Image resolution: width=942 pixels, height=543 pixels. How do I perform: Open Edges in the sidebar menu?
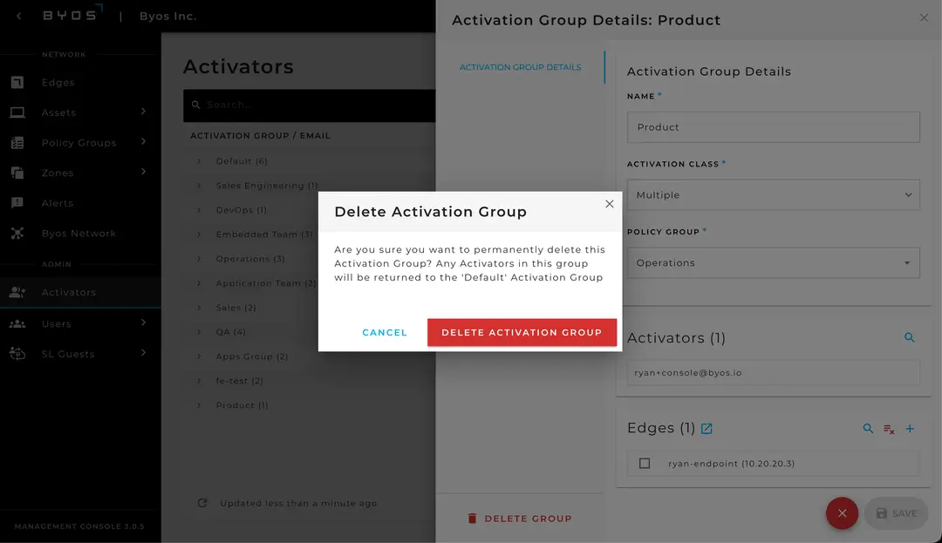pos(58,82)
